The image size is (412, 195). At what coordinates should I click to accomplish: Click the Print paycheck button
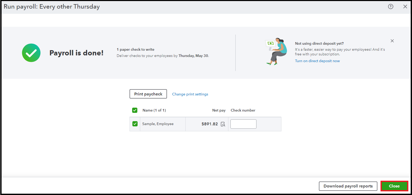(148, 94)
